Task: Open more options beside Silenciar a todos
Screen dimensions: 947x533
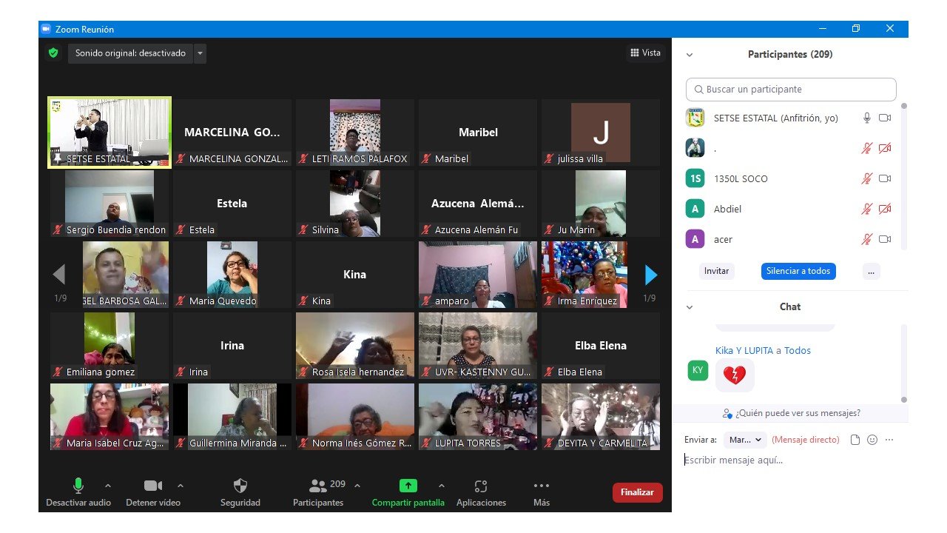Action: 871,271
